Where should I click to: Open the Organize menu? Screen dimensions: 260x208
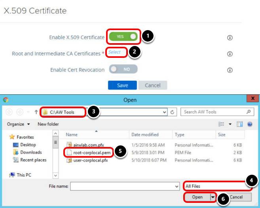pos(19,124)
